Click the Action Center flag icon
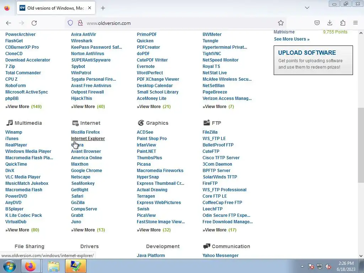364x273 pixels. (x=311, y=266)
